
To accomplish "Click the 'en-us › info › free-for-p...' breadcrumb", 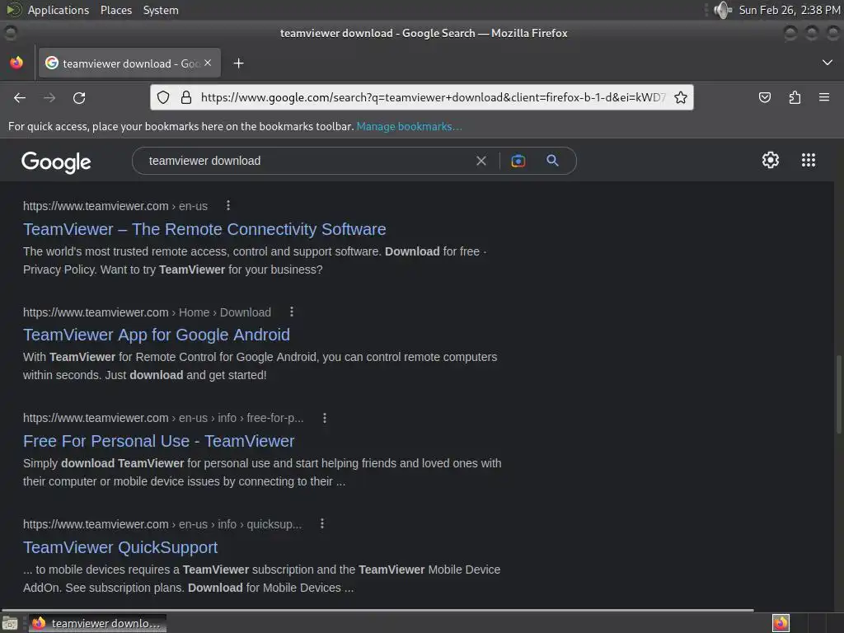I will click(x=241, y=418).
